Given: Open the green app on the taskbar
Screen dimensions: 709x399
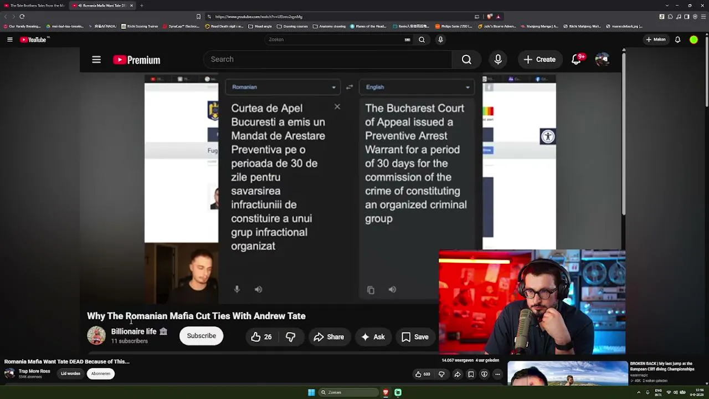Looking at the screenshot, I should point(398,392).
